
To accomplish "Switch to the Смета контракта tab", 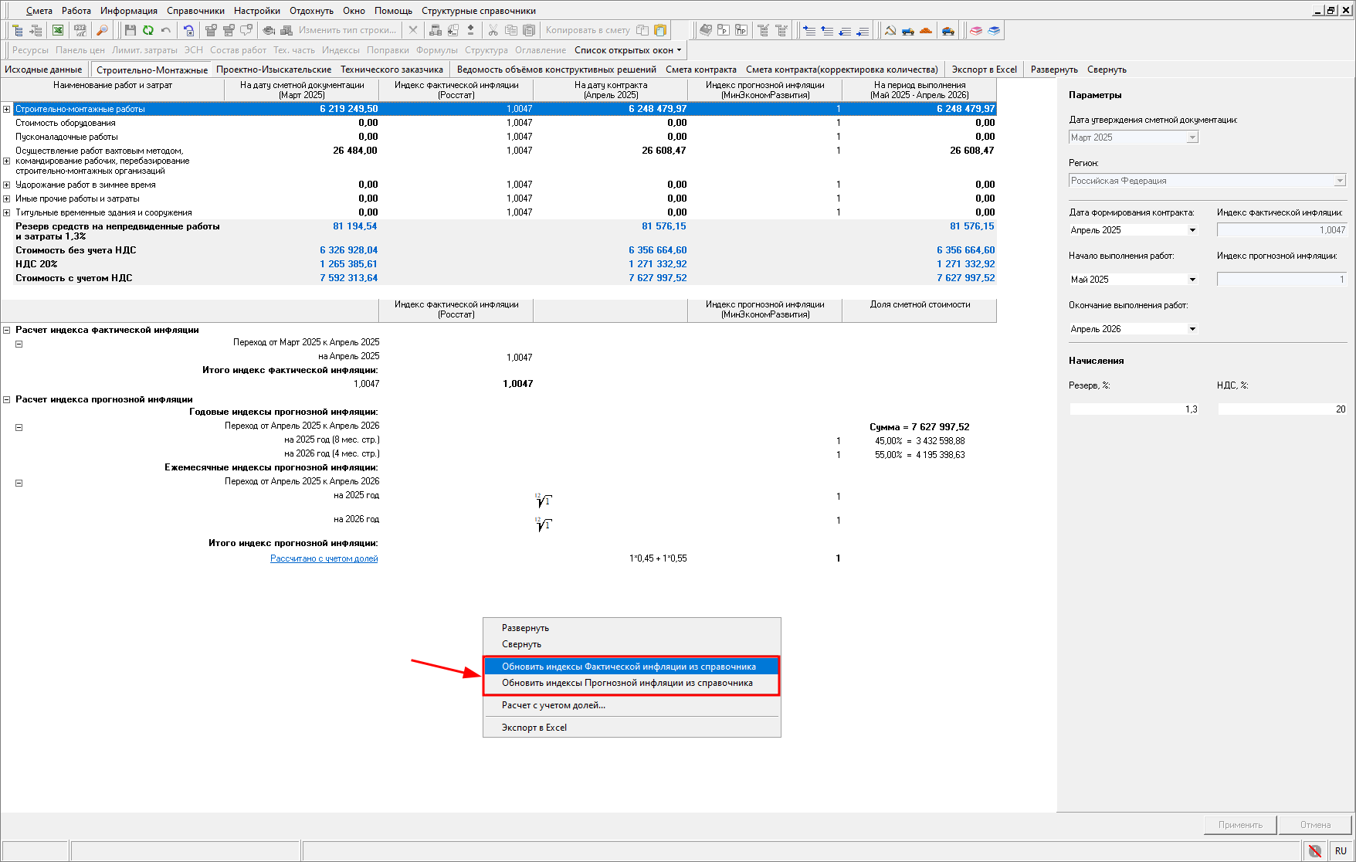I will [x=700, y=70].
